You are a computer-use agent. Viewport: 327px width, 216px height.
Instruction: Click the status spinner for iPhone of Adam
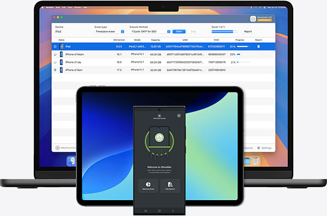tap(55, 54)
